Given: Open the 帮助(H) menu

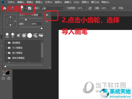Looking at the screenshot, I should point(105,2).
